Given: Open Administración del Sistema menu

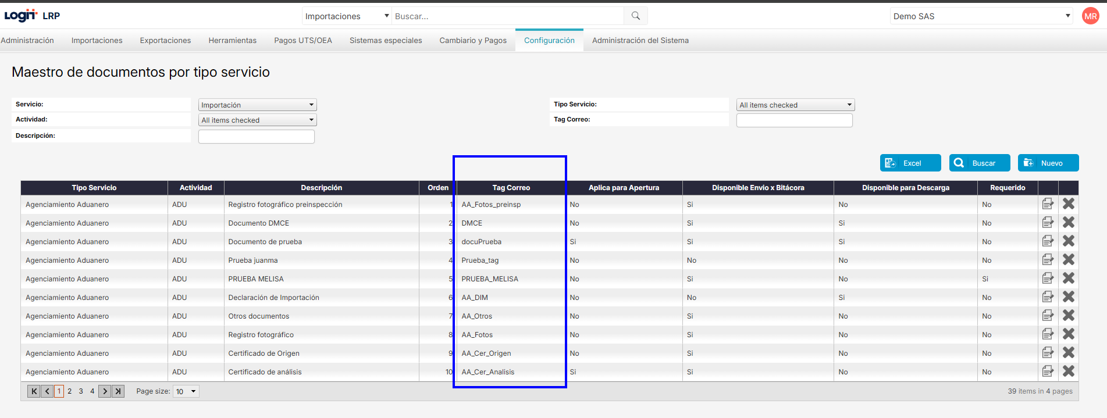Looking at the screenshot, I should (x=640, y=40).
